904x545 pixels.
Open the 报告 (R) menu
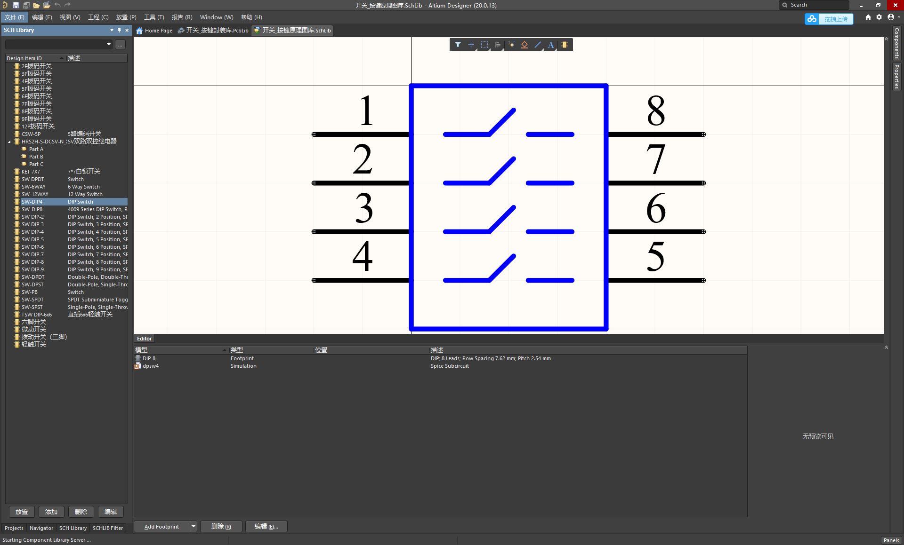click(182, 17)
